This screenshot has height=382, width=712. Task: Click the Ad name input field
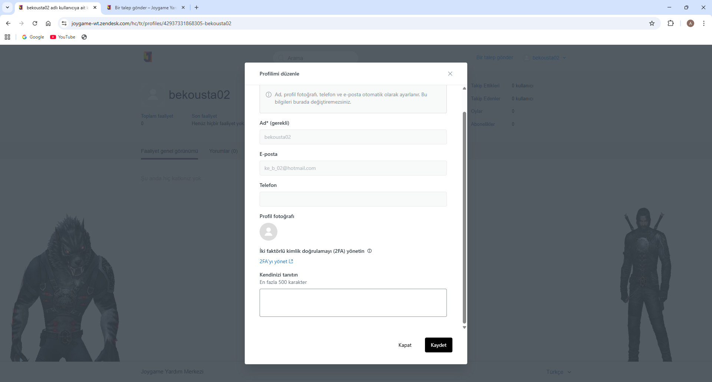353,137
